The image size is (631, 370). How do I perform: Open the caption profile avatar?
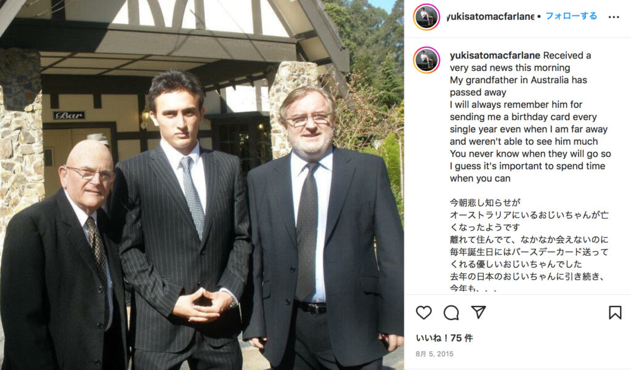[426, 60]
